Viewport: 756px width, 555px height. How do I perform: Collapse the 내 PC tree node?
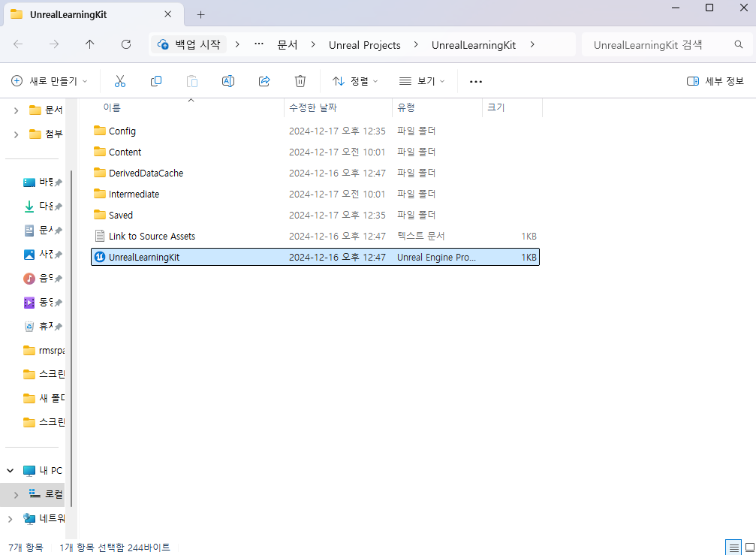click(10, 470)
